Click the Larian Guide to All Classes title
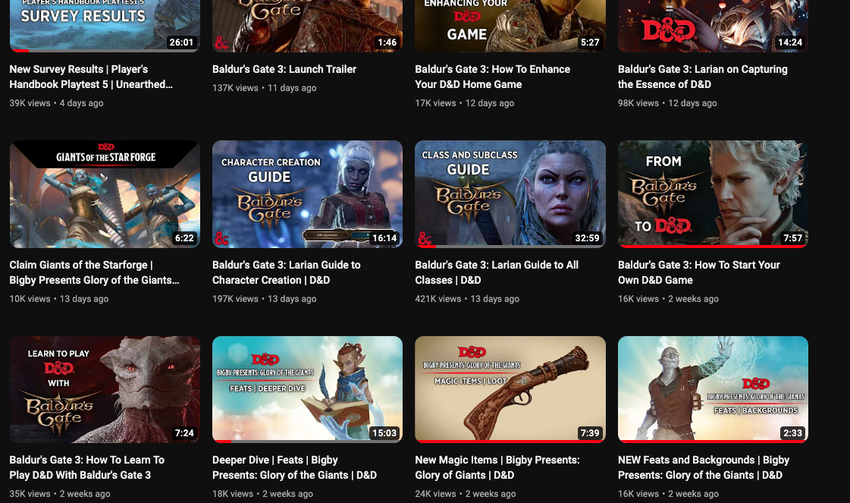 click(497, 272)
